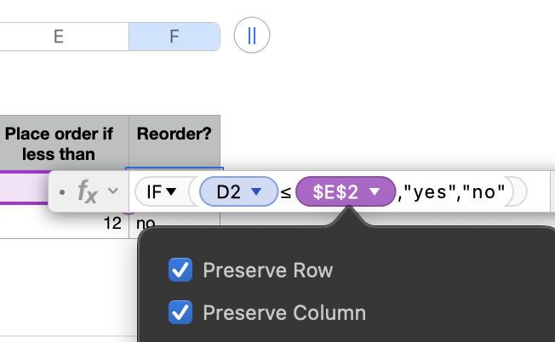Select the column F header

[x=174, y=37]
